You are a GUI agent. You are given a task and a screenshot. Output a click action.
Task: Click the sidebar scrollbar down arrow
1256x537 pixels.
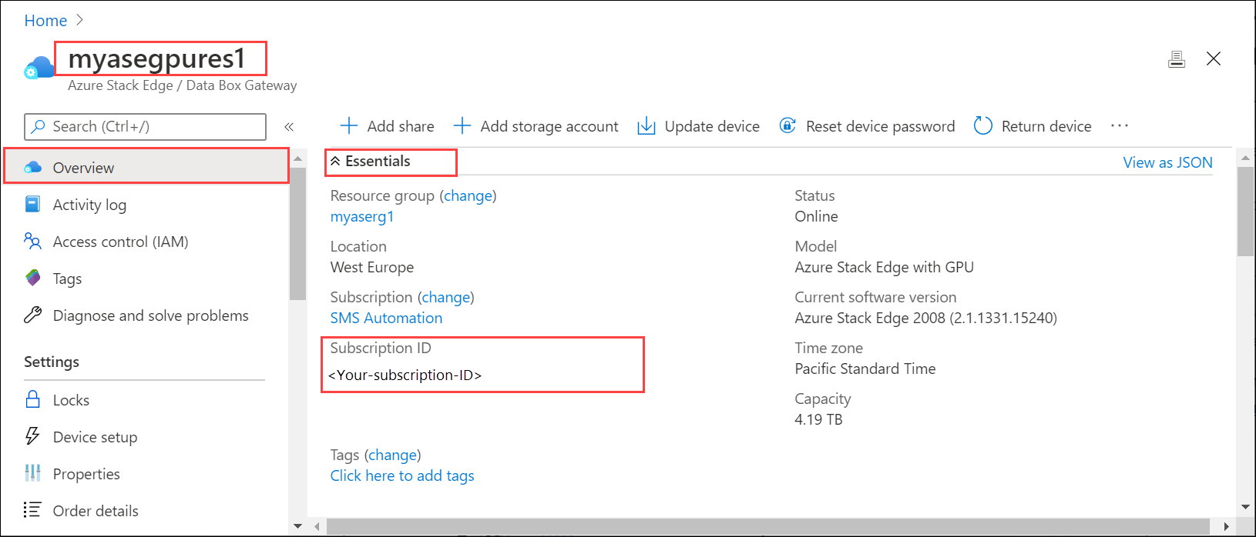click(298, 526)
